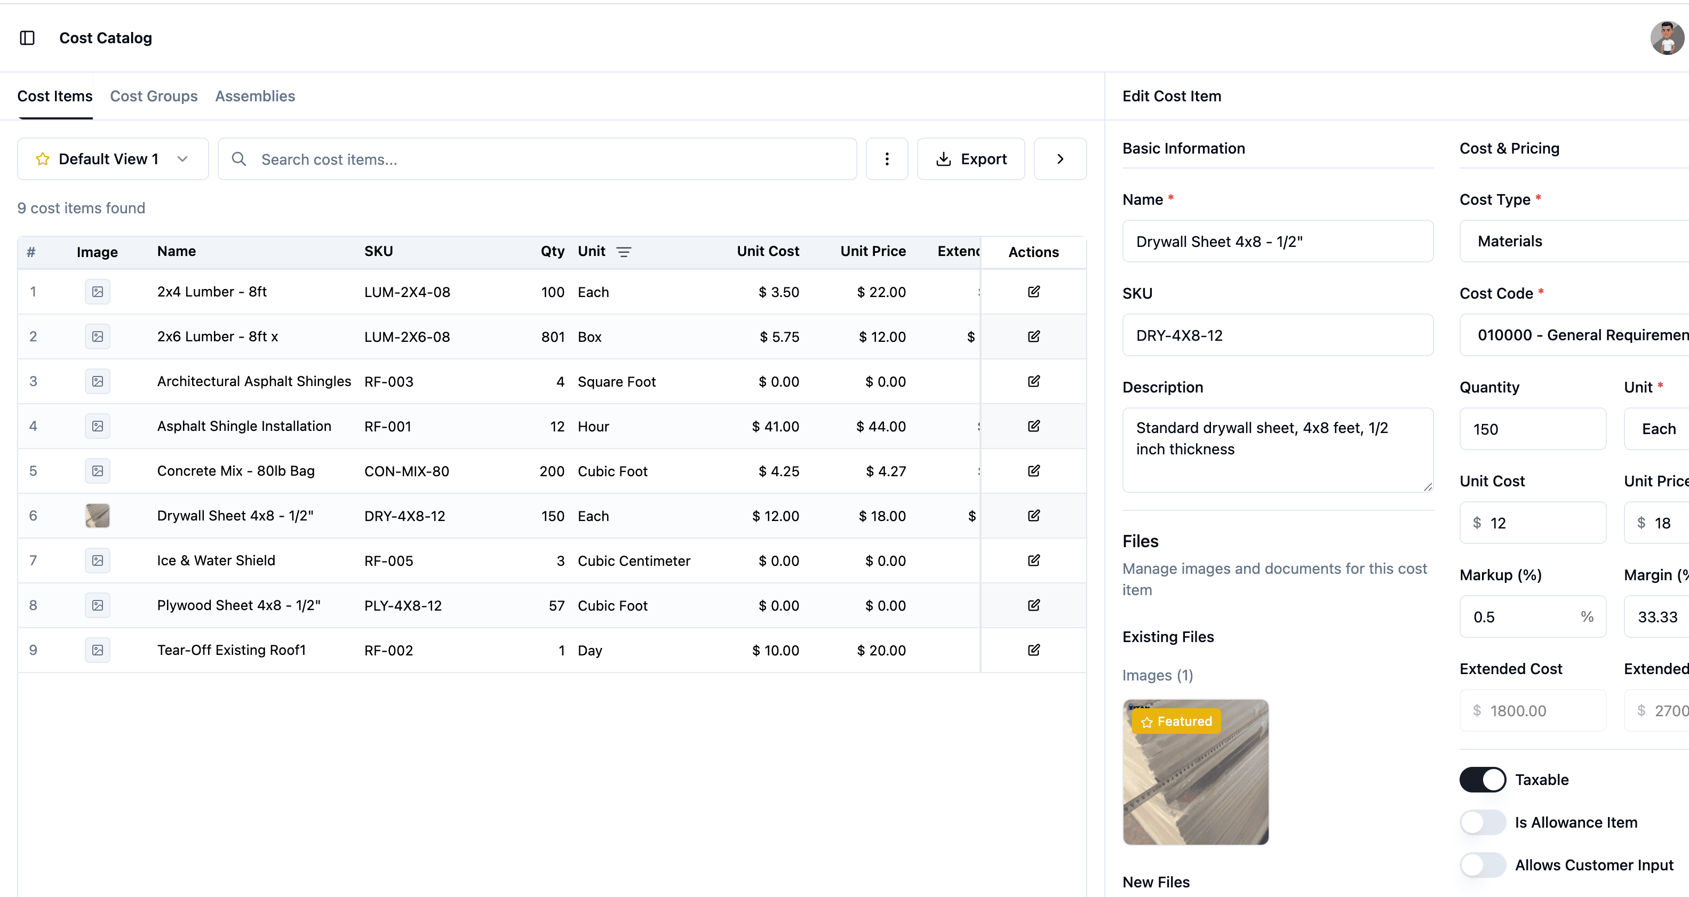Click the Quantity field showing 150

coord(1532,429)
